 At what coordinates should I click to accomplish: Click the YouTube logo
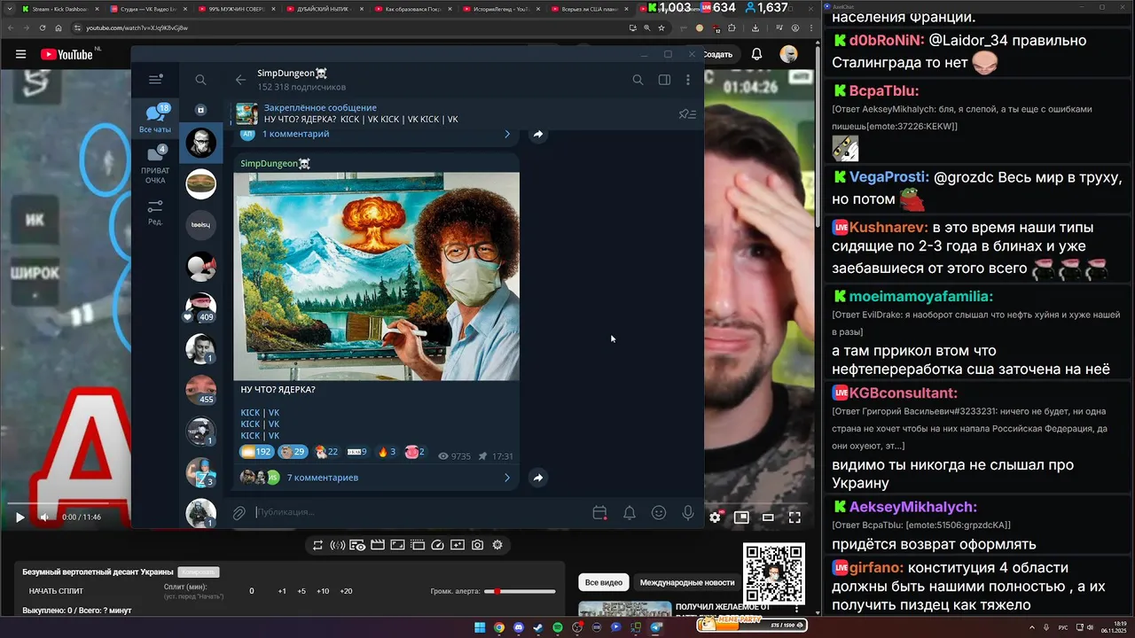point(67,54)
